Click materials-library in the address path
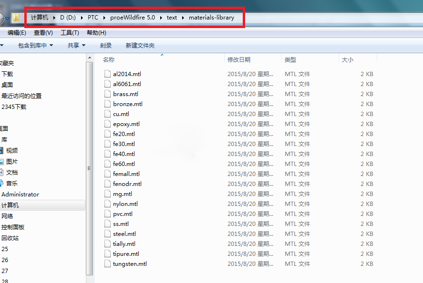423x283 pixels. click(x=212, y=18)
